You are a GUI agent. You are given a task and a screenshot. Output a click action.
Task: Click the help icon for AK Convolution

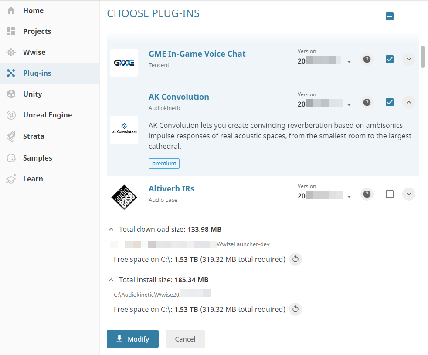click(367, 102)
